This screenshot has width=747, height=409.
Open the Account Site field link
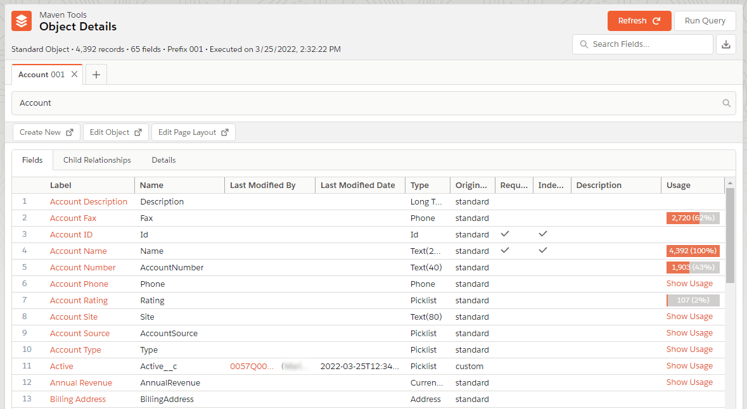74,317
